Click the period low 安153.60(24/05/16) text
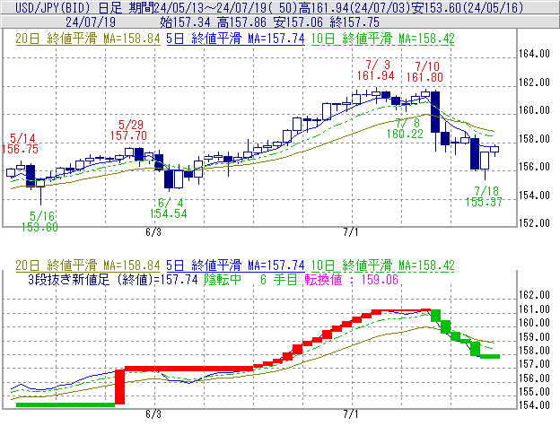Viewport: 560px width, 426px height. tap(468, 7)
